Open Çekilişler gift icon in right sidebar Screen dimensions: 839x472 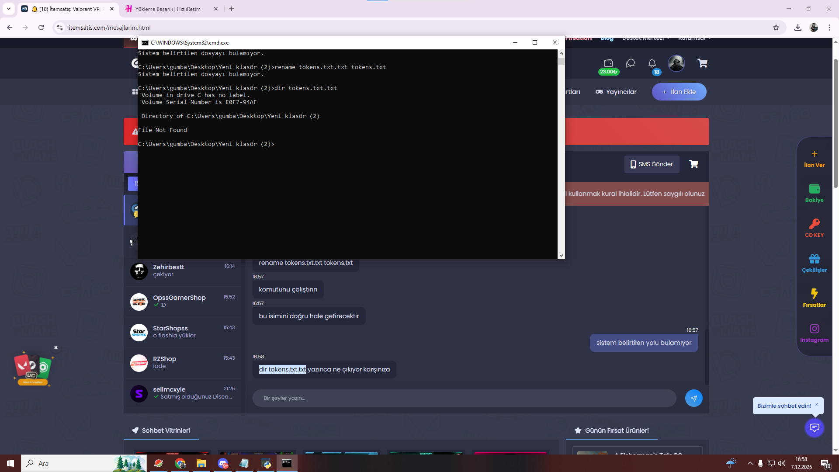[x=814, y=264]
